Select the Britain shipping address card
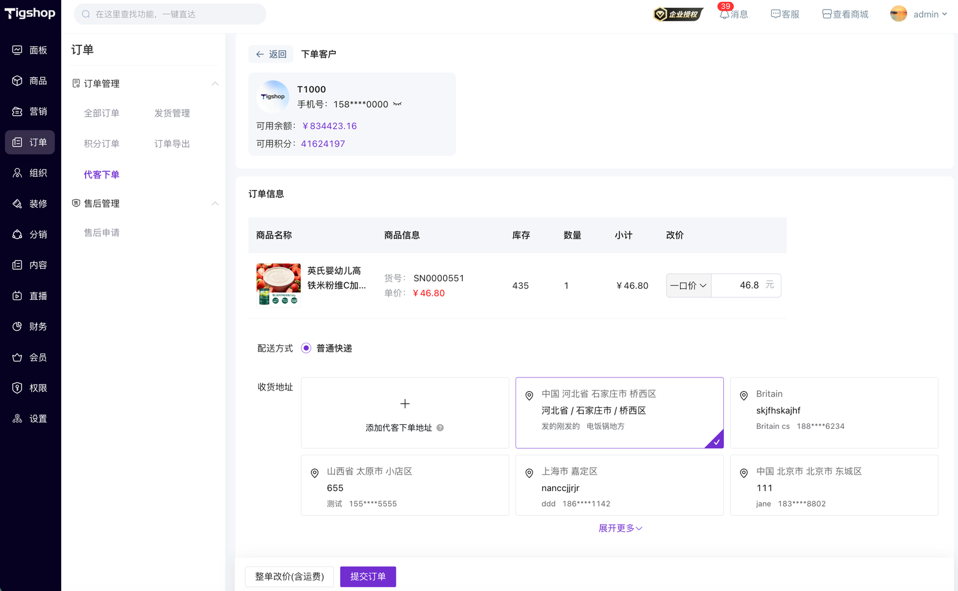This screenshot has height=591, width=958. 833,412
